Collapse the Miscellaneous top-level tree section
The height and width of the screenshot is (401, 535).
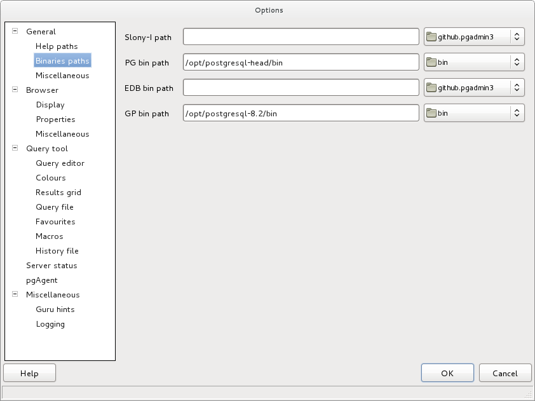tap(14, 295)
